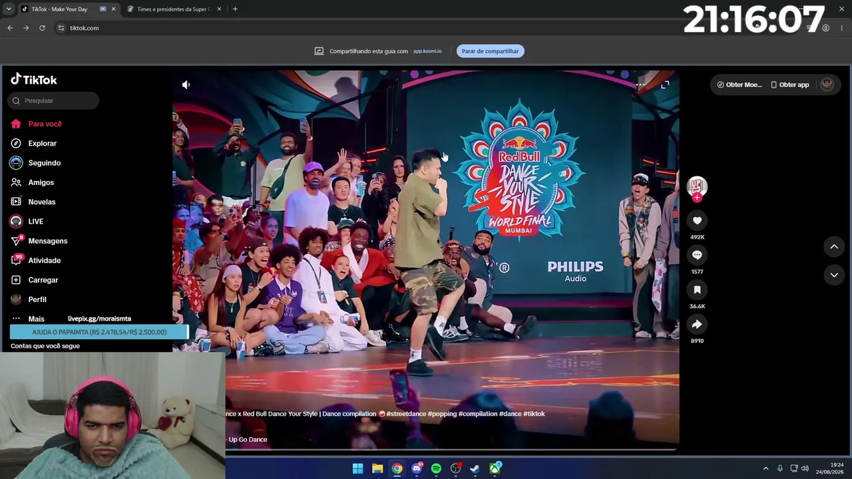852x479 pixels.
Task: Click Parar de compartilhar button
Action: [490, 51]
